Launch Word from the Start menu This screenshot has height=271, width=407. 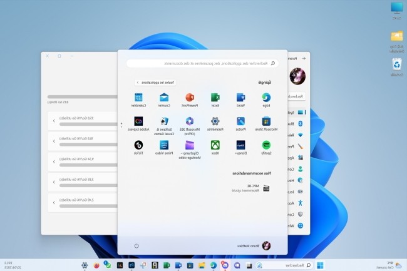[240, 98]
